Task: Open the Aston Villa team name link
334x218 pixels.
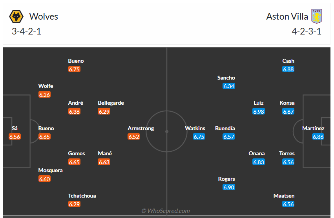Action: click(287, 16)
